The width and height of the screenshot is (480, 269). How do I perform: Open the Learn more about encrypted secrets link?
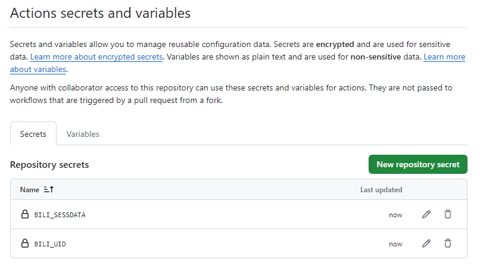pyautogui.click(x=96, y=57)
